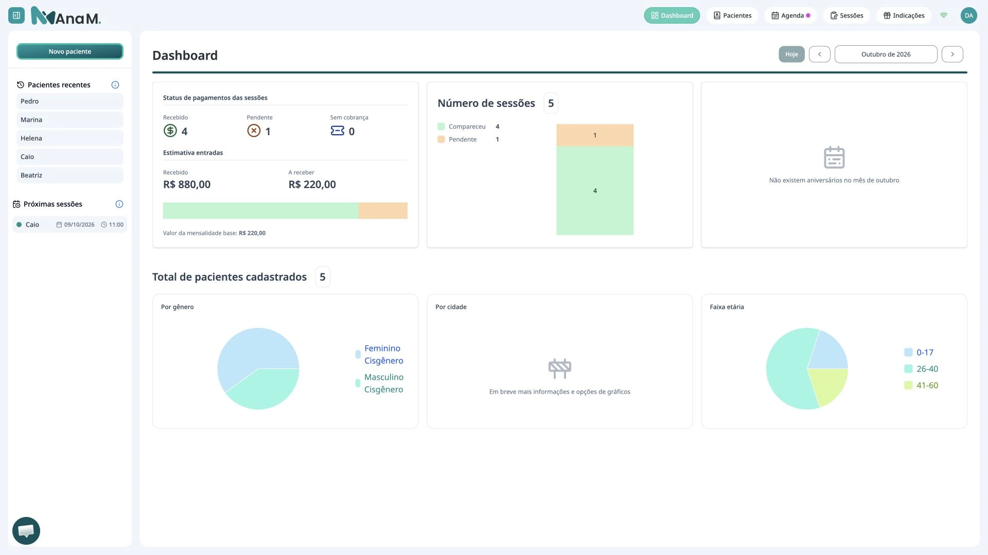The width and height of the screenshot is (988, 555).
Task: Toggle Masculino Cisgênero legend entry
Action: pos(379,383)
